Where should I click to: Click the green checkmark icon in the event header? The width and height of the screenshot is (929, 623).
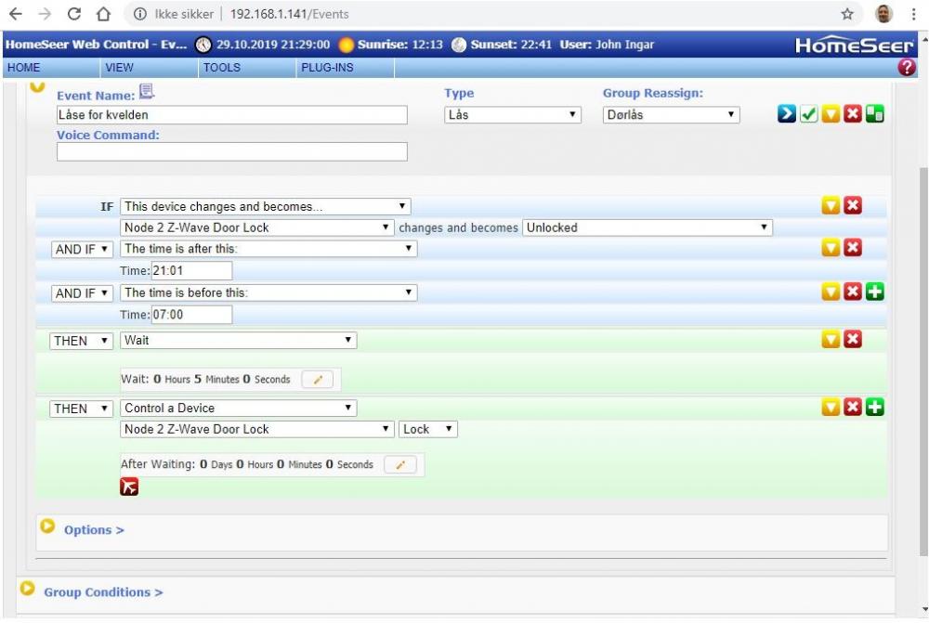(809, 114)
